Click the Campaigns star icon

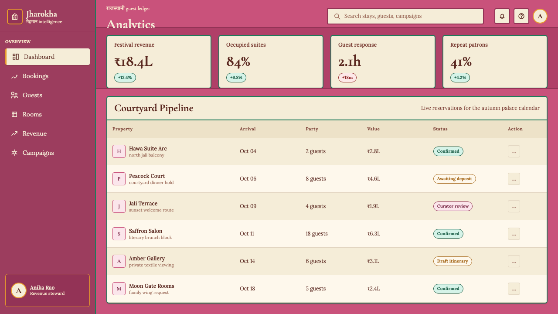14,153
